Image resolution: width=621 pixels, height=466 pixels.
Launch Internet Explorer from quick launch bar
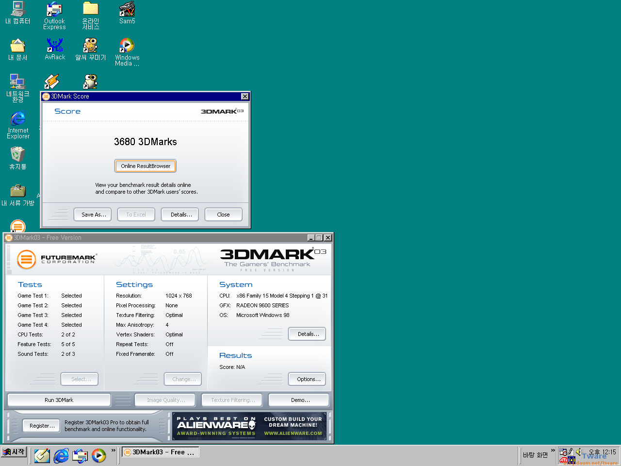pyautogui.click(x=61, y=455)
